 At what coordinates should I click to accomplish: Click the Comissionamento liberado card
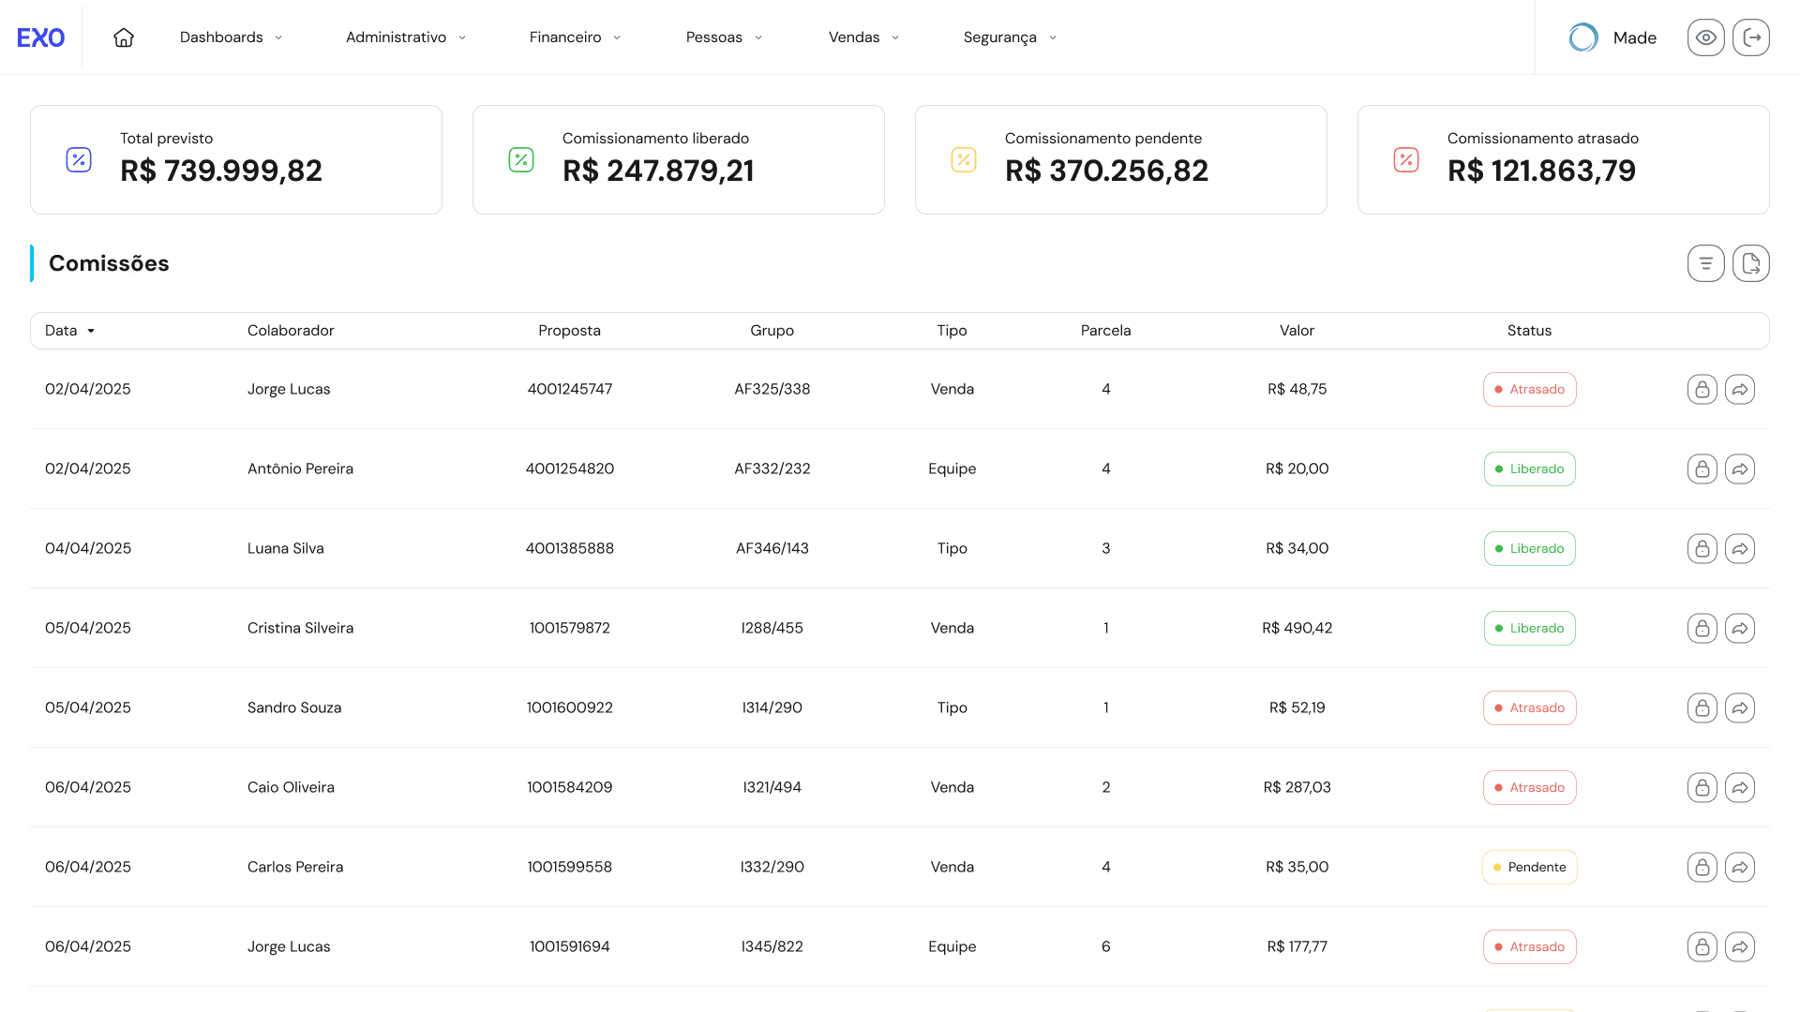(x=678, y=160)
